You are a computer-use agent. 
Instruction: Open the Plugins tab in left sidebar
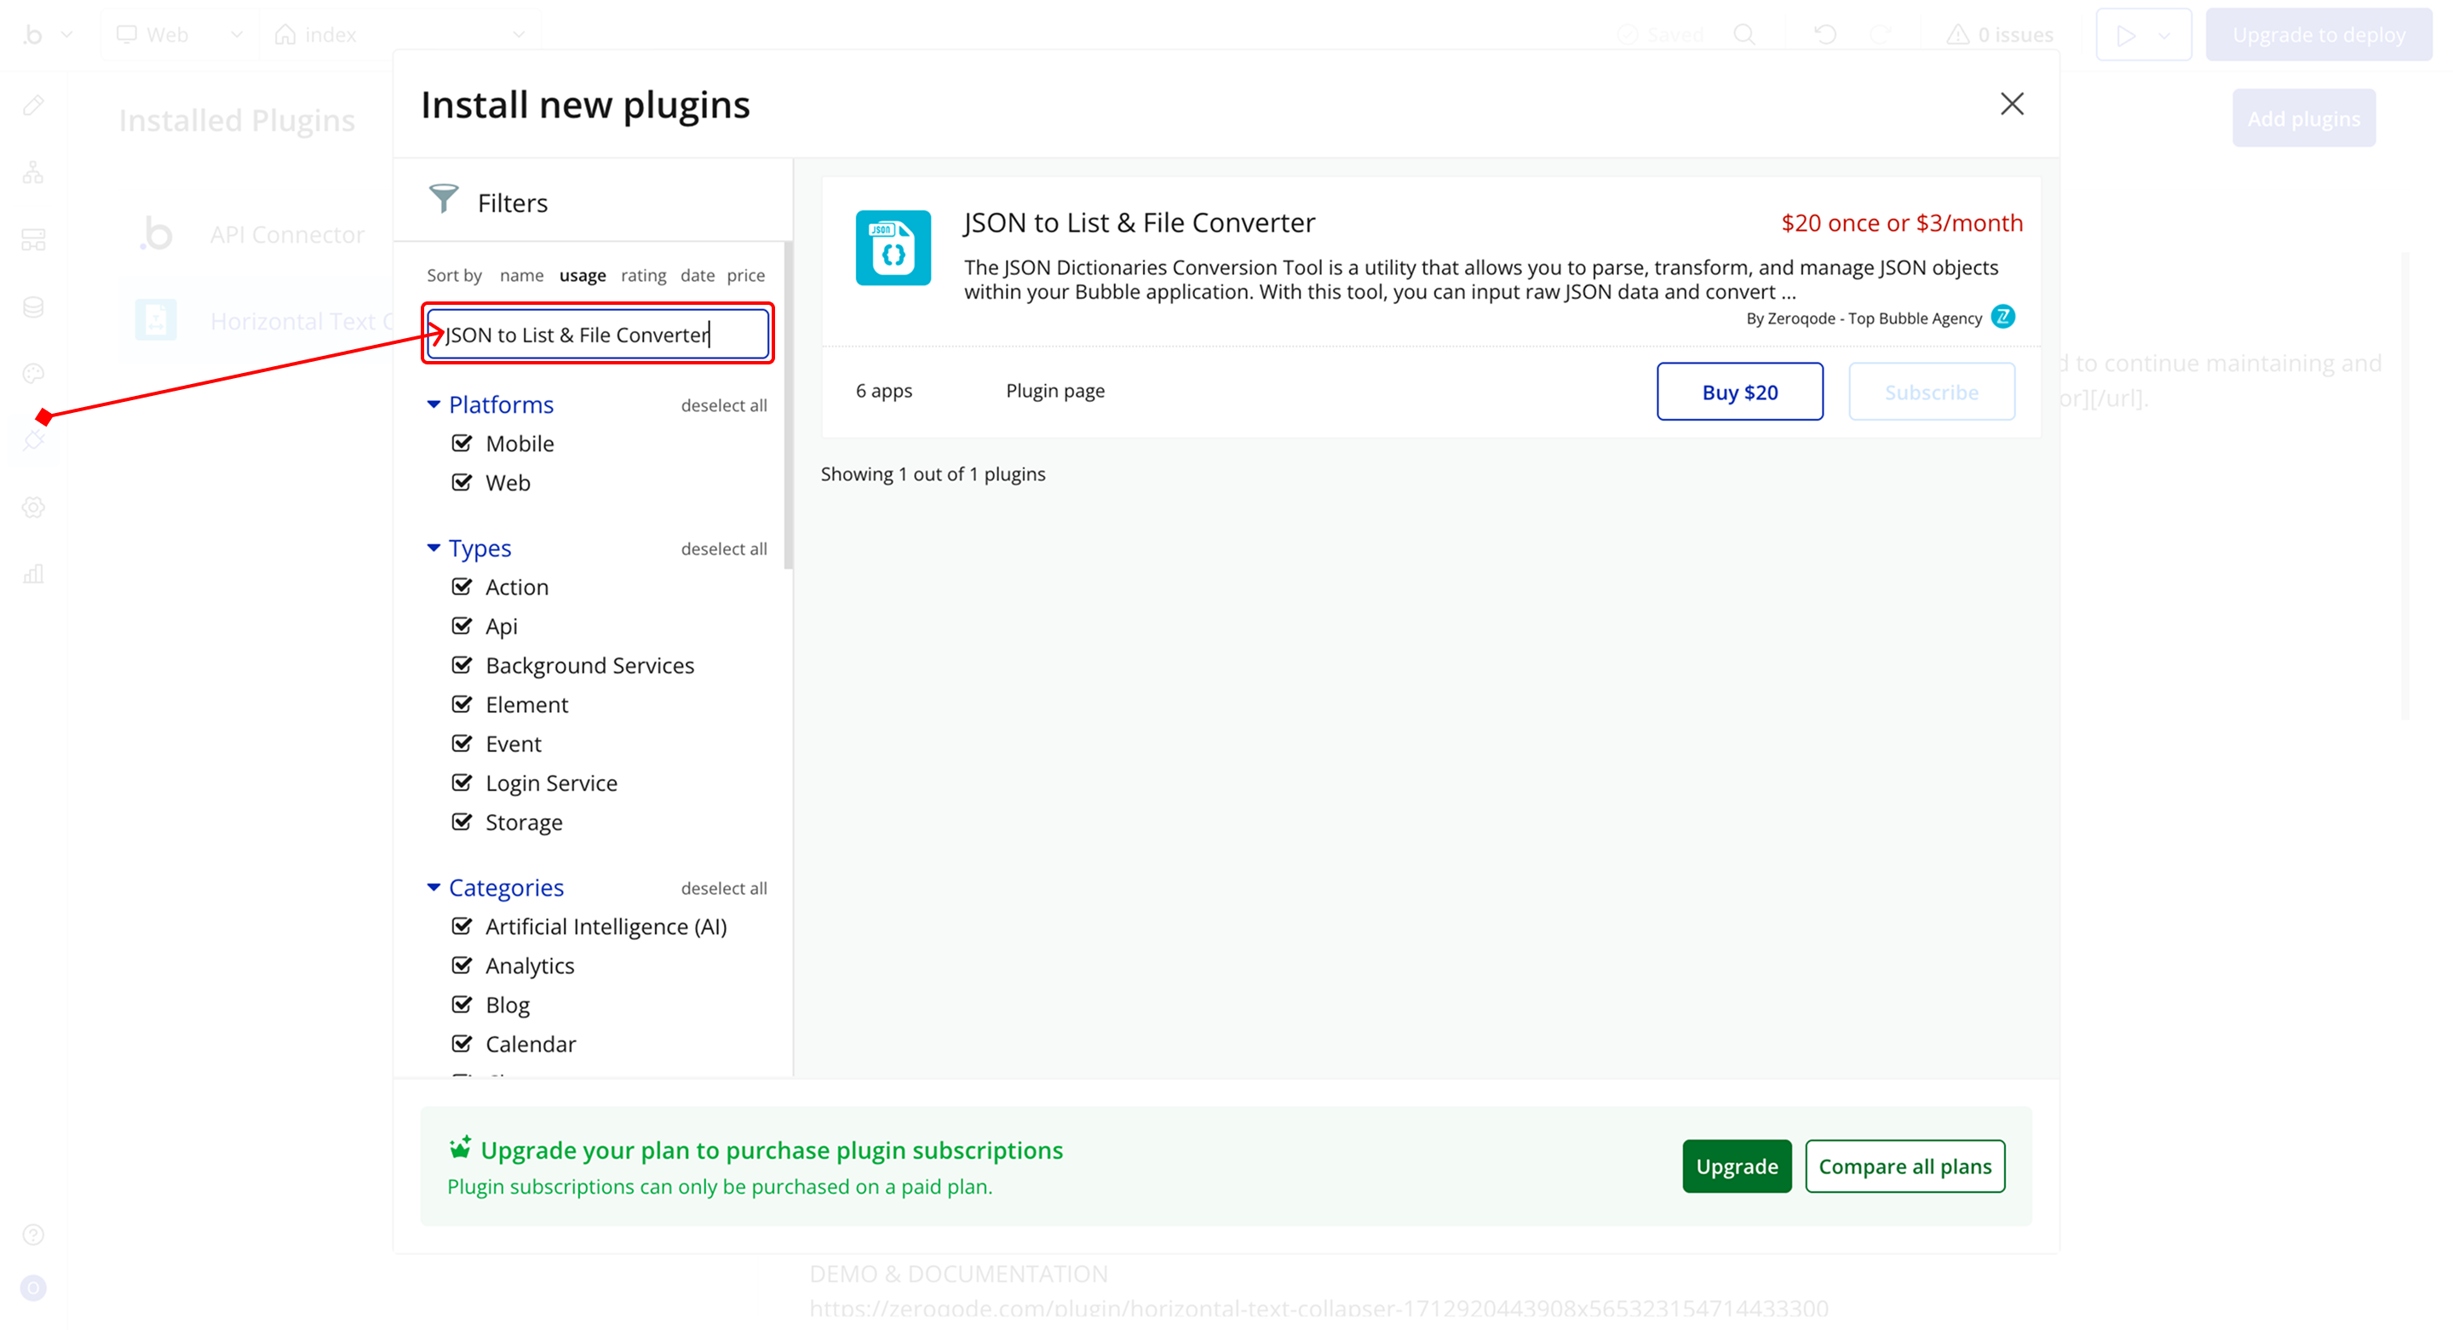(34, 440)
